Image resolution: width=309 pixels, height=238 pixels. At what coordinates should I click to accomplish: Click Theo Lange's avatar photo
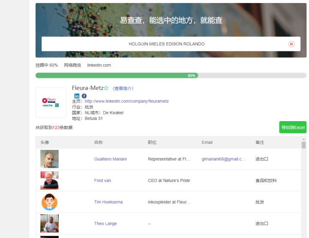coord(49,223)
